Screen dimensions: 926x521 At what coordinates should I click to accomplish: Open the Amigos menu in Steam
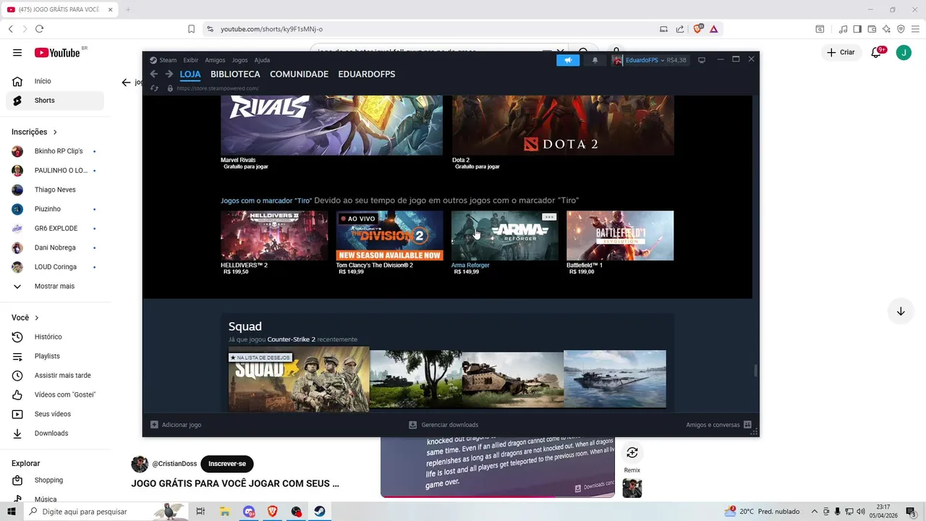click(x=215, y=60)
